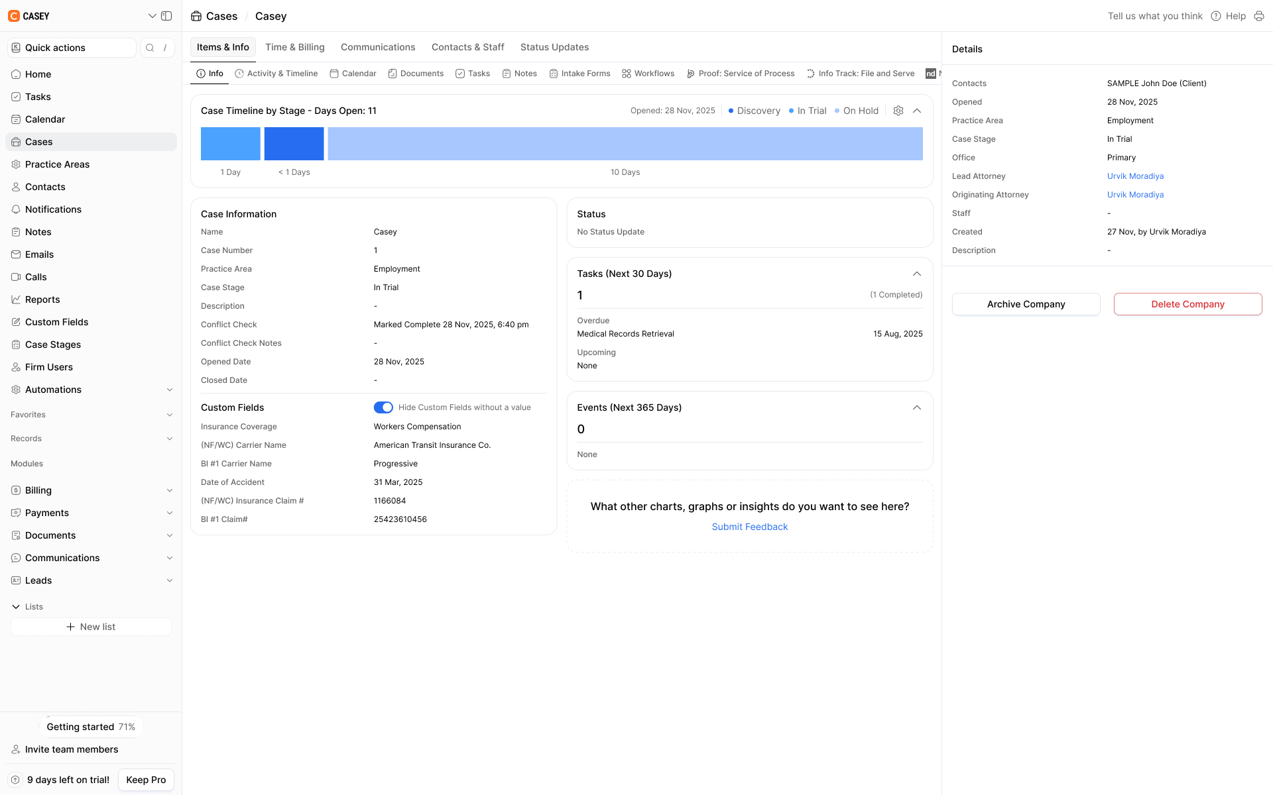Click Keep Pro button
Screen dimensions: 1273x795
pyautogui.click(x=146, y=780)
